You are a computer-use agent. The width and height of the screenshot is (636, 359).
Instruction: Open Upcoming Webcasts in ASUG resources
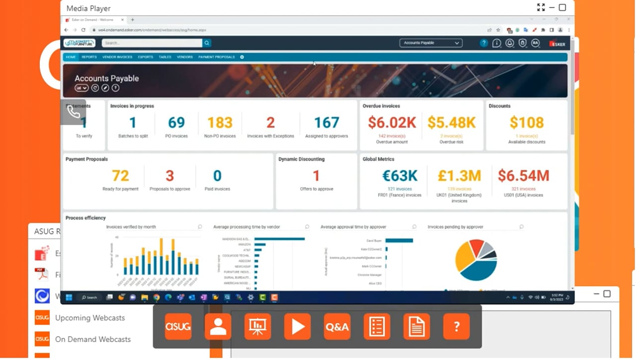tap(90, 318)
